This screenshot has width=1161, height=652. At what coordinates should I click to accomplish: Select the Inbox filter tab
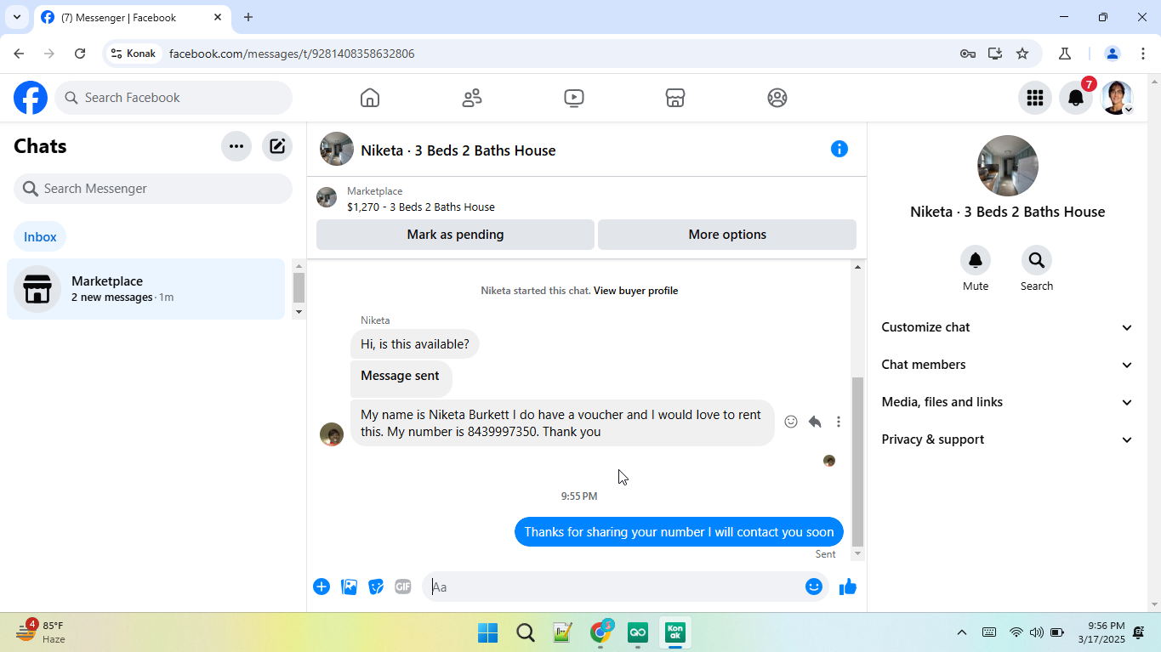point(40,237)
